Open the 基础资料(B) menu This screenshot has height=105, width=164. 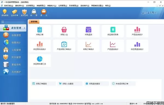click(20, 6)
